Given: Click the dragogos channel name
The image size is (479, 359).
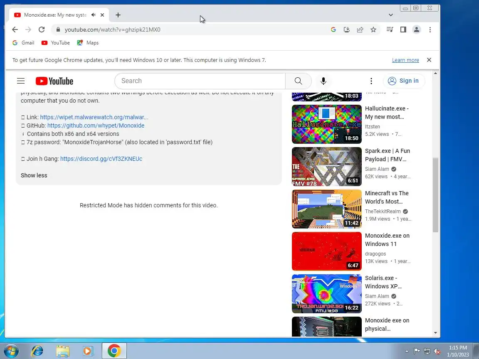Looking at the screenshot, I should click(x=375, y=254).
